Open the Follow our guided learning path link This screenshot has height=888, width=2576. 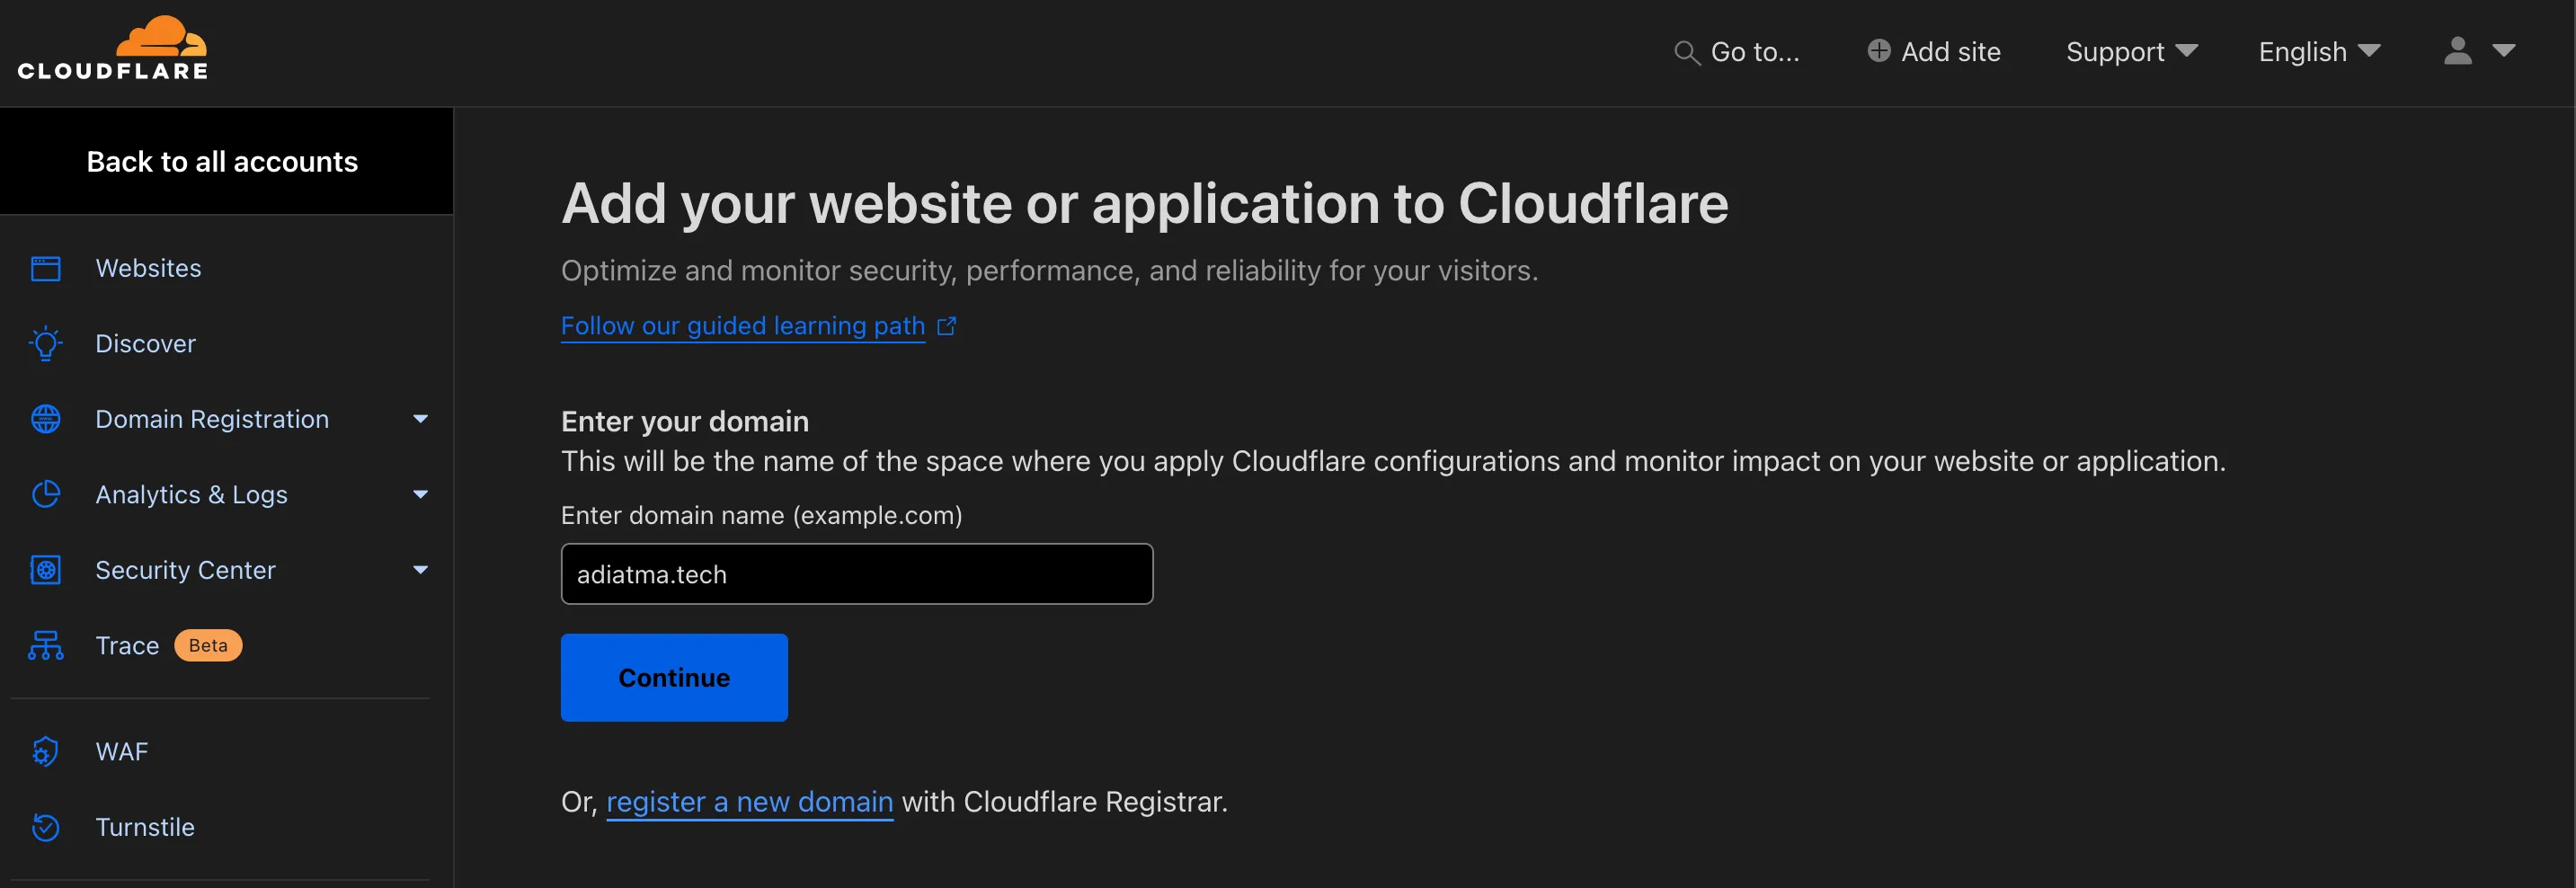click(743, 326)
